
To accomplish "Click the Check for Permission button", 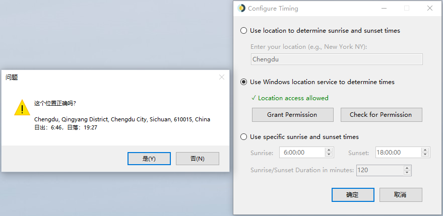I will (x=381, y=115).
